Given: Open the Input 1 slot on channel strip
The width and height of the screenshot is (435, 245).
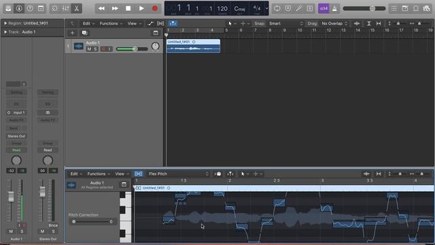Looking at the screenshot, I should (x=16, y=112).
